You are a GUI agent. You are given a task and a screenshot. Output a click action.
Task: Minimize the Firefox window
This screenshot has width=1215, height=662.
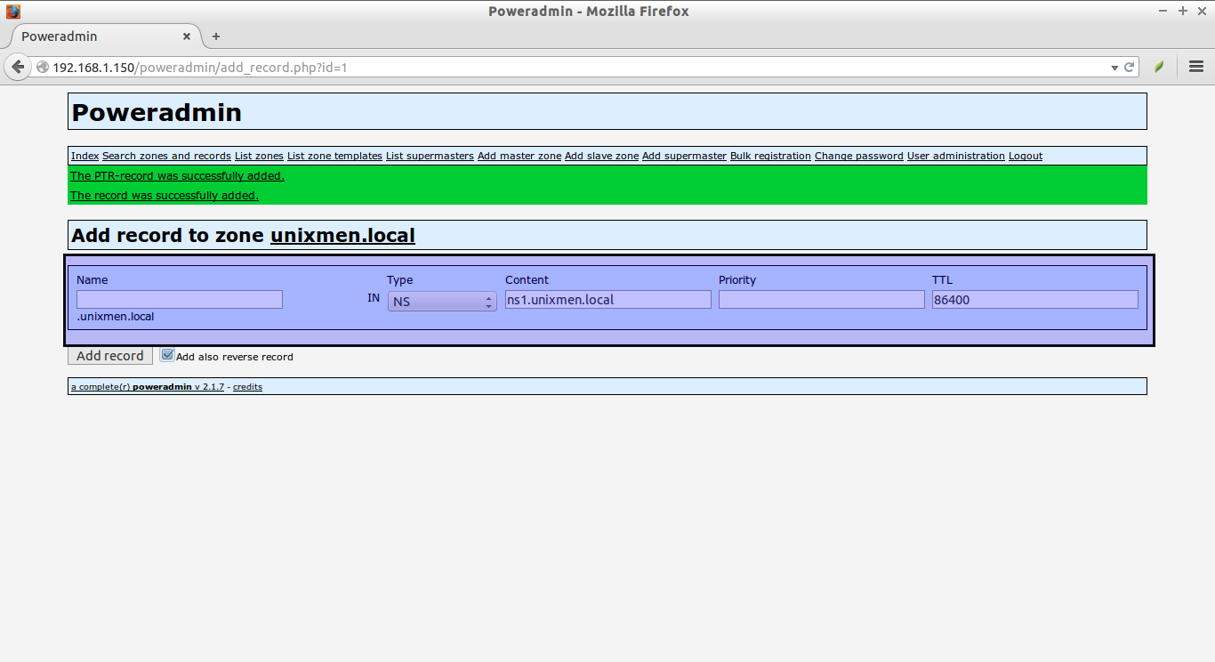[1163, 11]
